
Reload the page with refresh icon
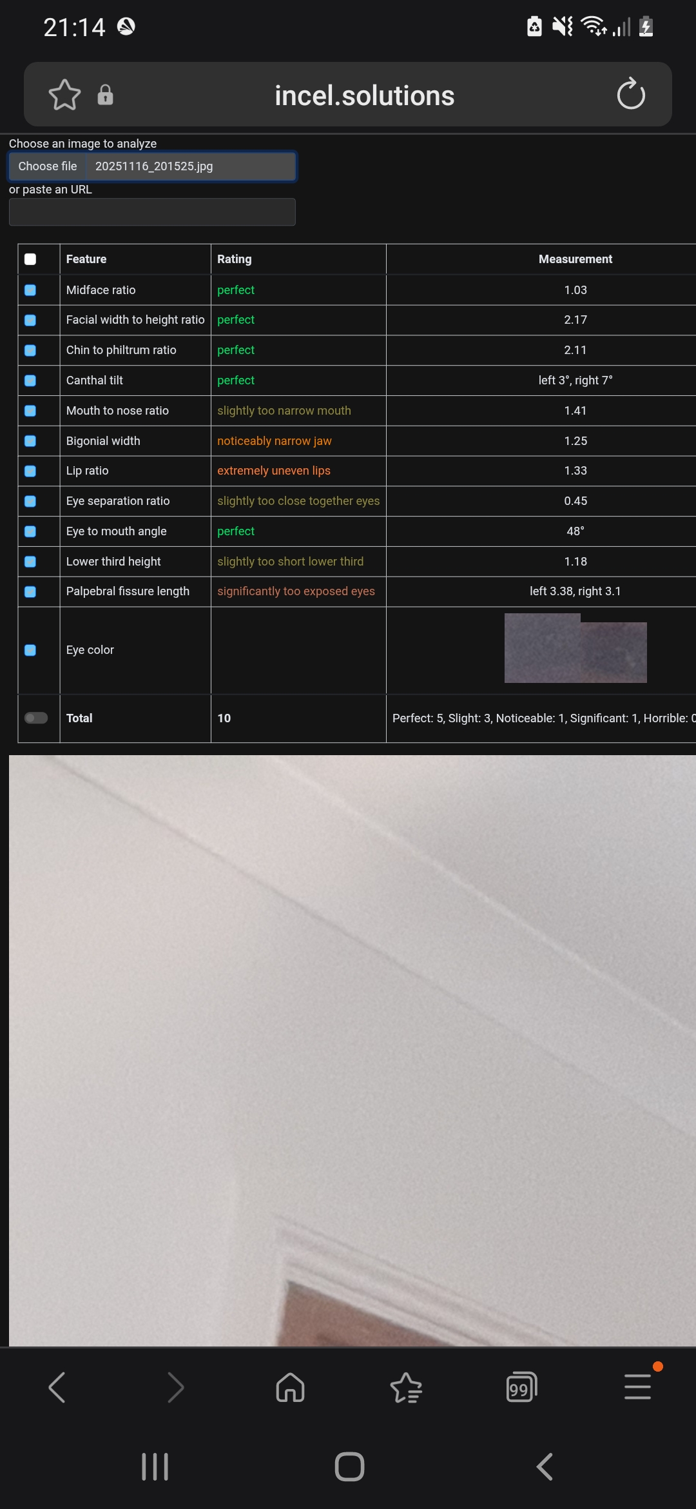coord(630,95)
